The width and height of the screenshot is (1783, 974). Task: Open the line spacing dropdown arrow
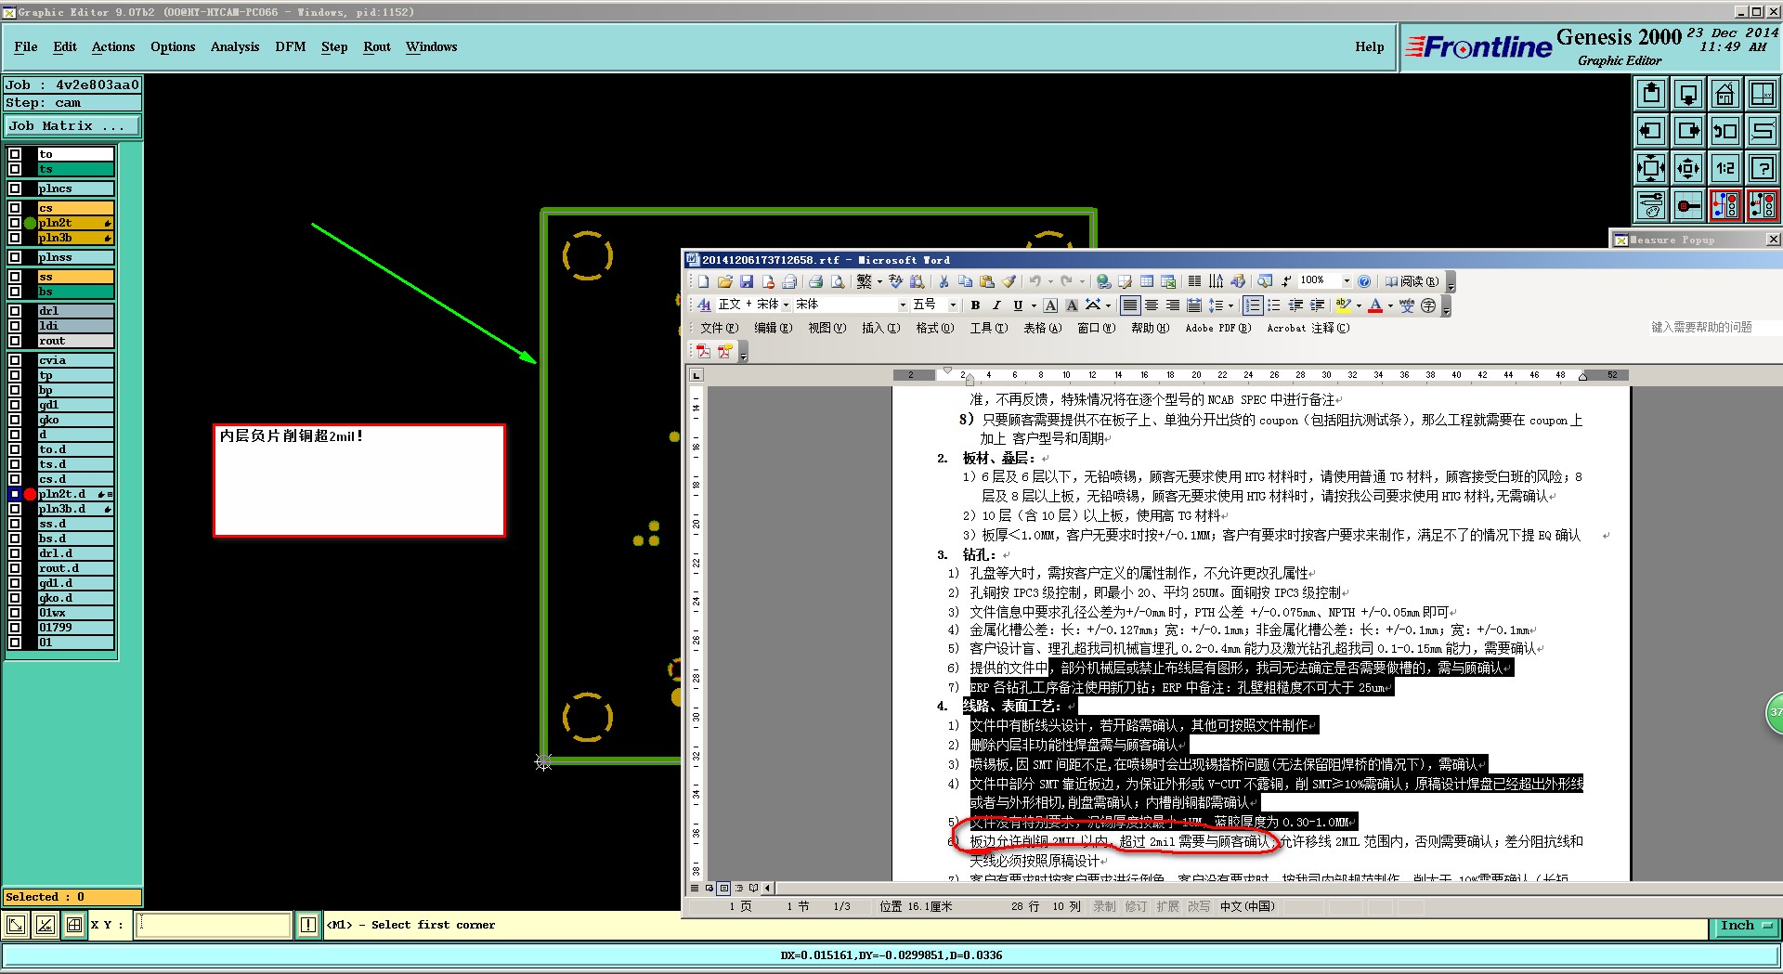coord(1230,305)
